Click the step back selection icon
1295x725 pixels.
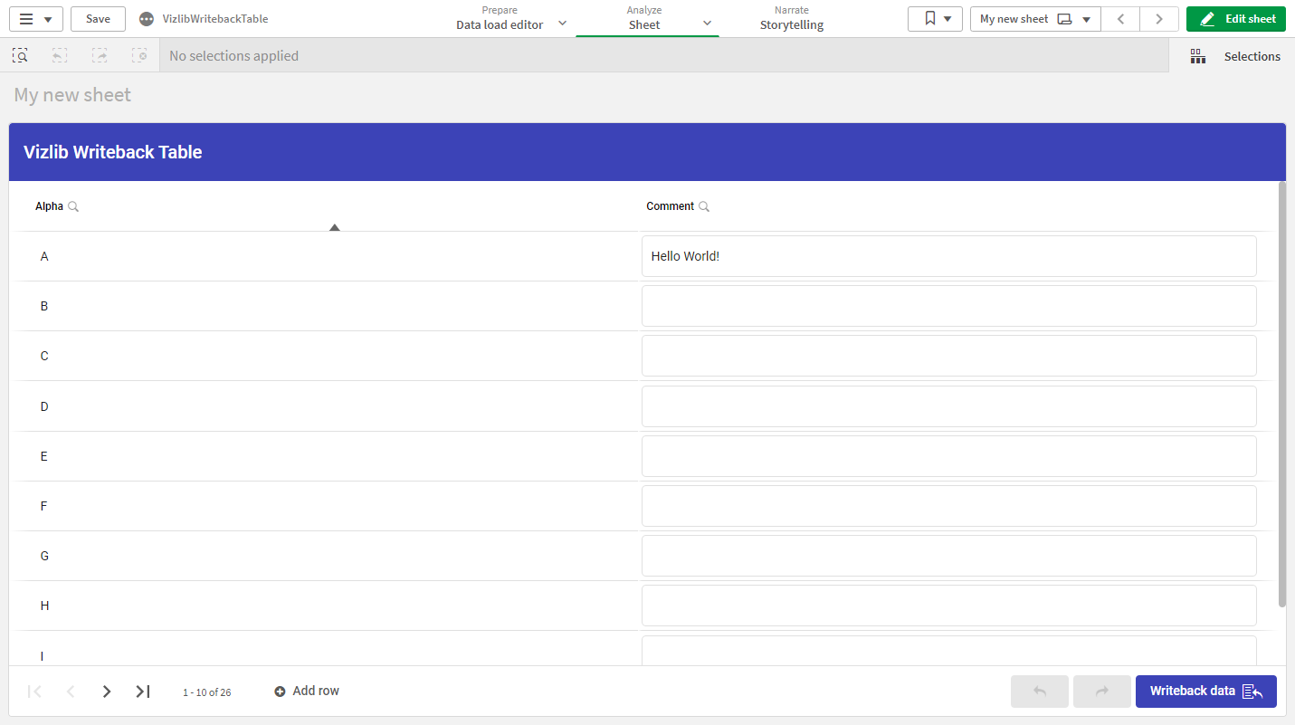(59, 56)
